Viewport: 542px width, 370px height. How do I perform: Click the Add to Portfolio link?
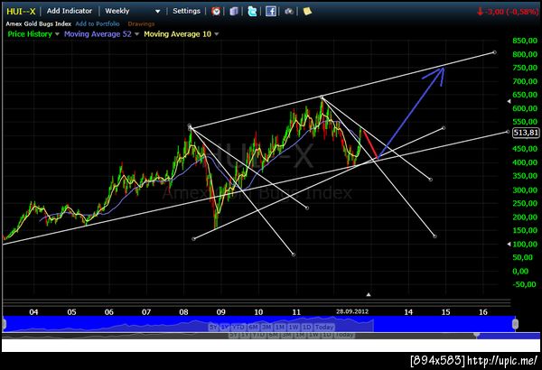[98, 23]
